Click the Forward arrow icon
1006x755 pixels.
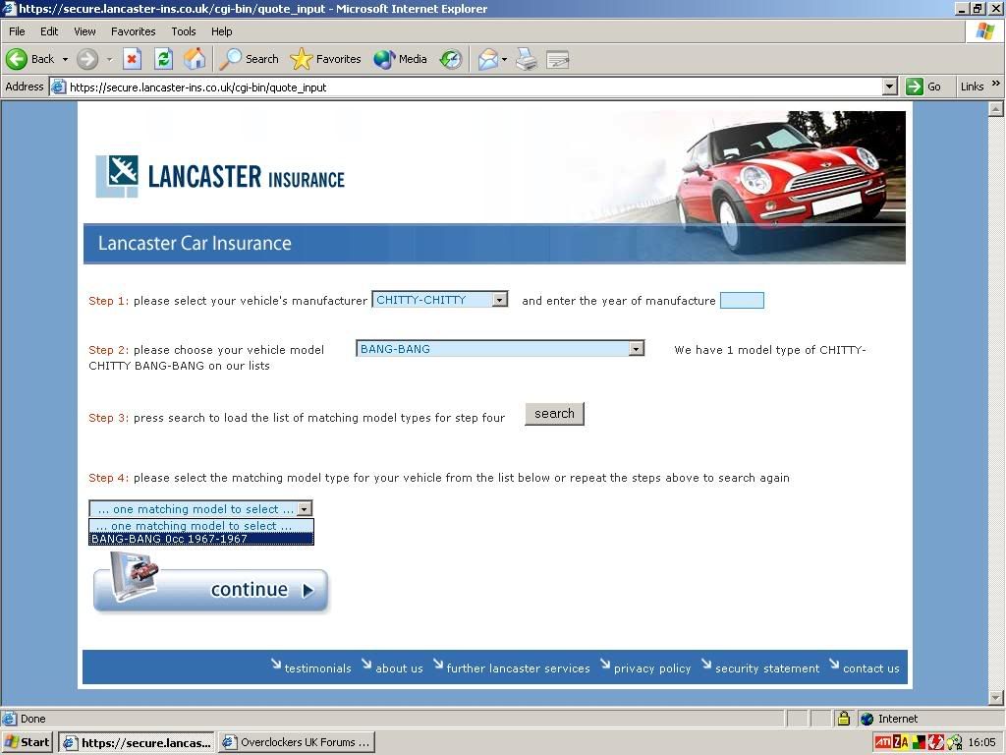(x=87, y=59)
